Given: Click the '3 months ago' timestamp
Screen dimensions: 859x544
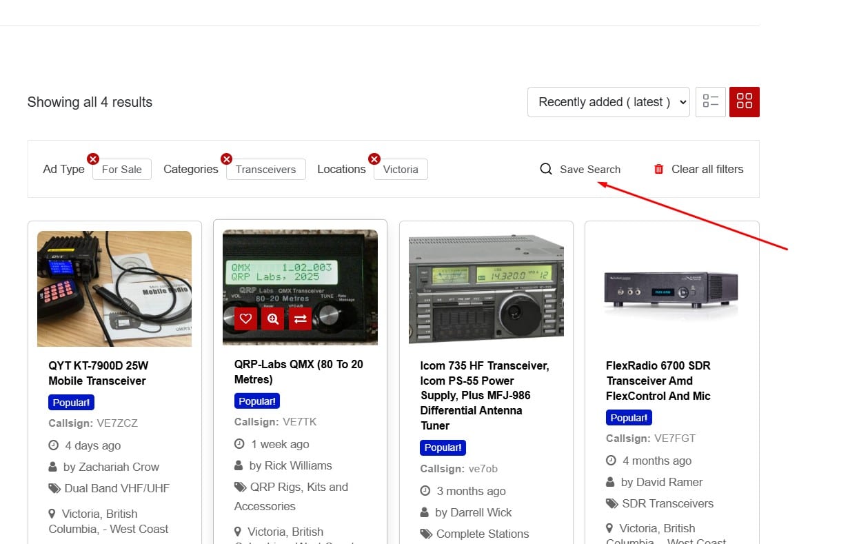Looking at the screenshot, I should pyautogui.click(x=472, y=491).
